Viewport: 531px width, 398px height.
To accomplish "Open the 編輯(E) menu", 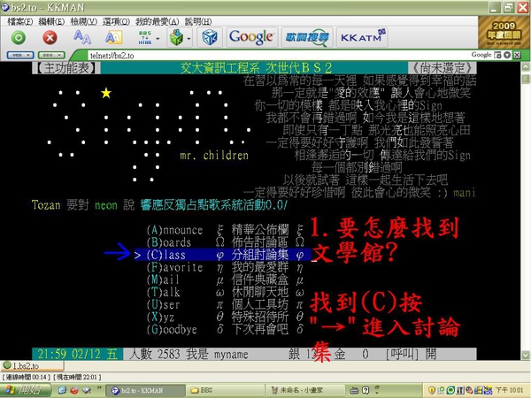I will (x=52, y=21).
